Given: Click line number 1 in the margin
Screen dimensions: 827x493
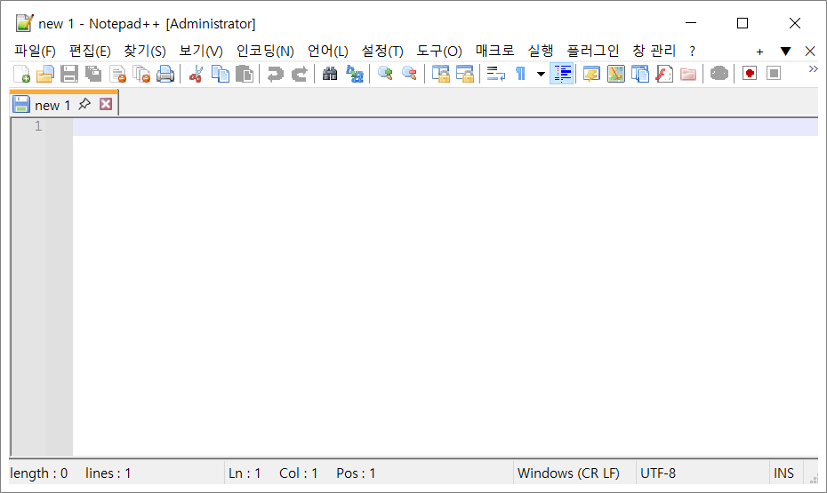Looking at the screenshot, I should tap(38, 126).
